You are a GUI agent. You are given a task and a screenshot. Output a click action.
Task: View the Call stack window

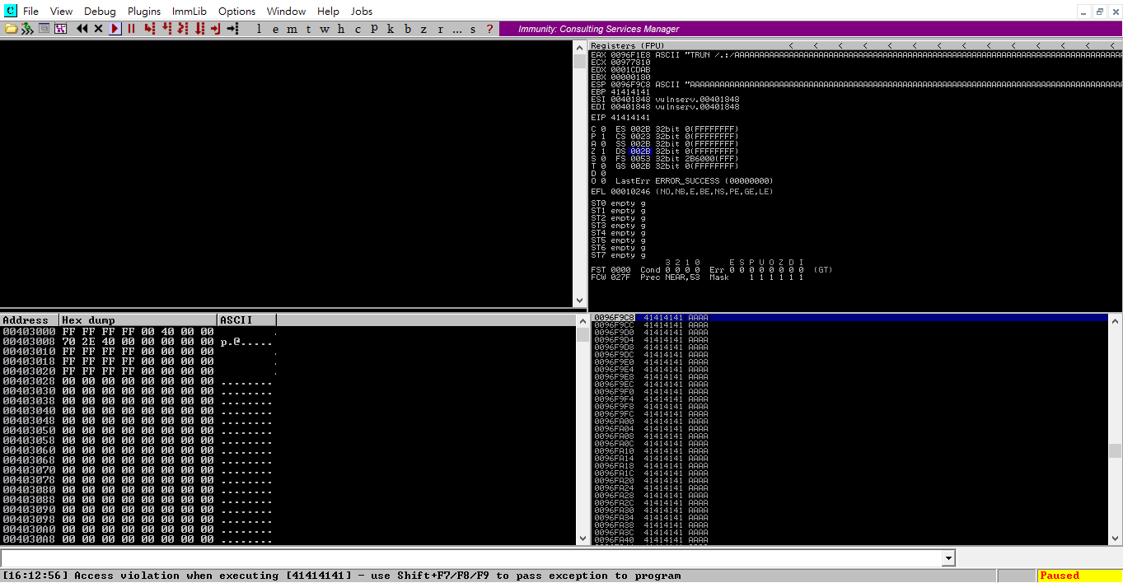tap(391, 29)
